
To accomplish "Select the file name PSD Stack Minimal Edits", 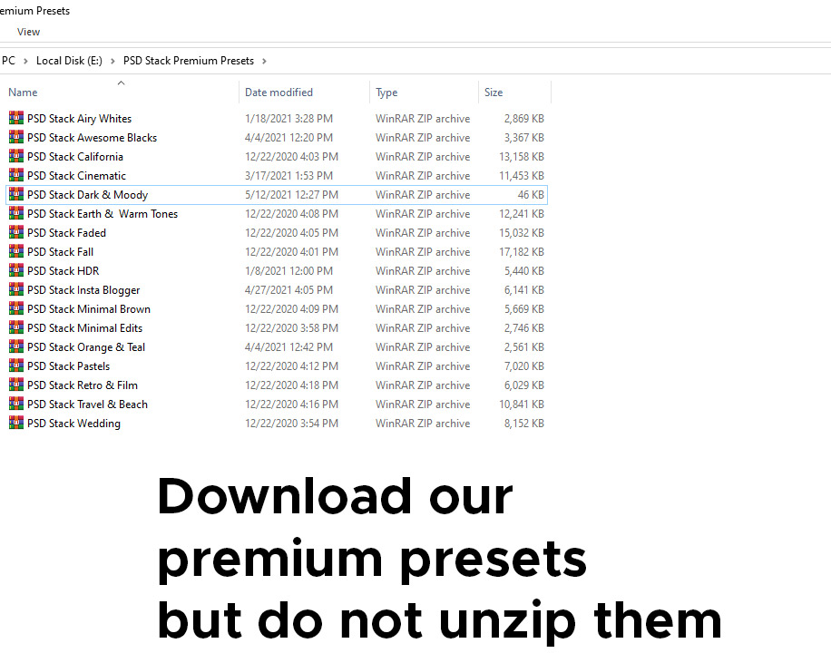I will [x=85, y=328].
